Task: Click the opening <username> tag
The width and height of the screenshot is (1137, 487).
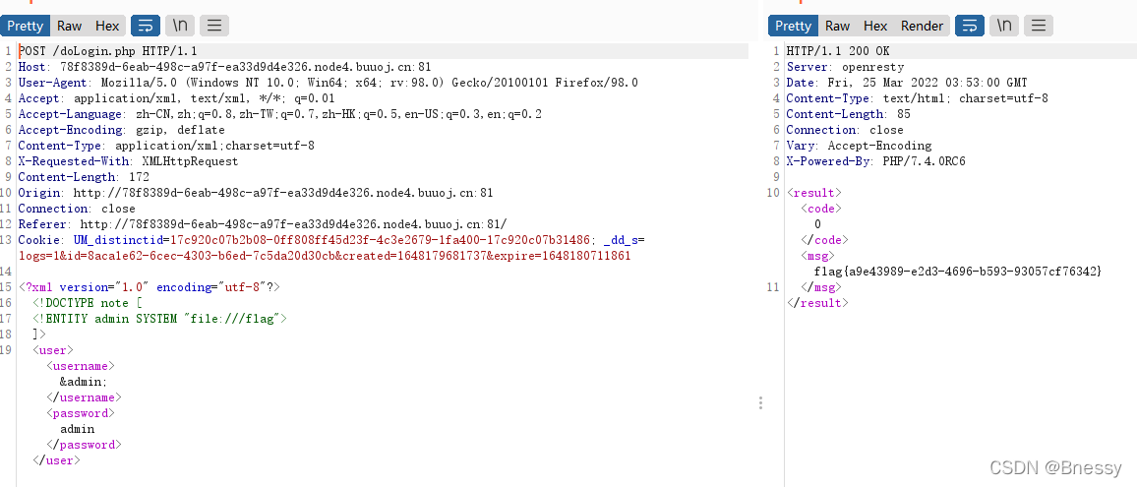Action: [81, 367]
